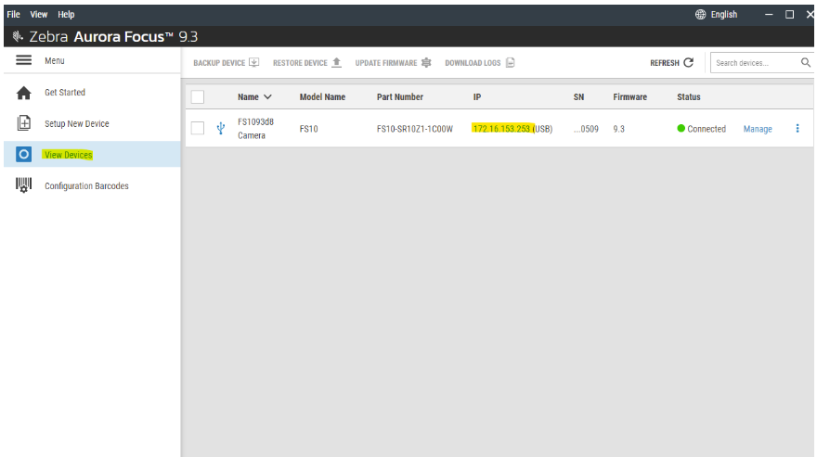Select View Devices in sidebar

coord(68,155)
